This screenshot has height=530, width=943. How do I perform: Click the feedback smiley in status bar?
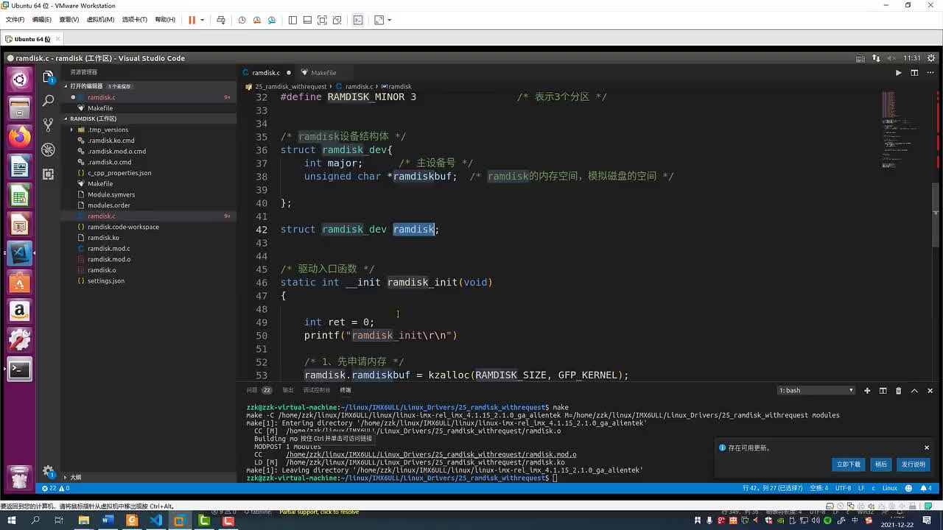(x=908, y=488)
